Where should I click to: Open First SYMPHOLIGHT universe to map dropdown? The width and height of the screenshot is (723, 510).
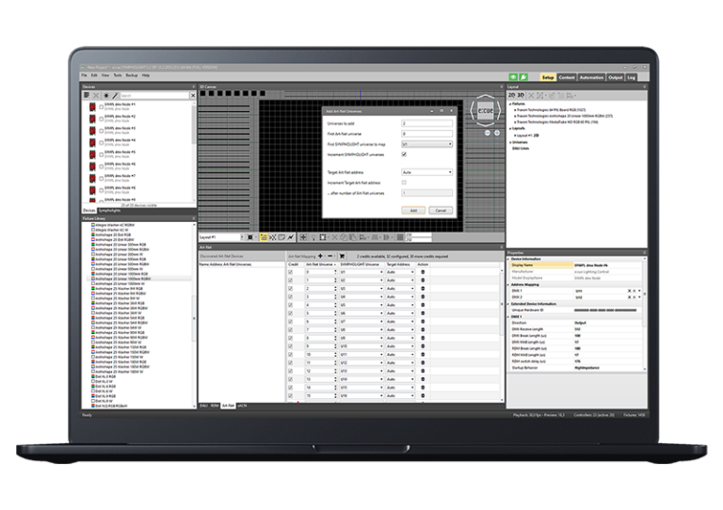426,144
